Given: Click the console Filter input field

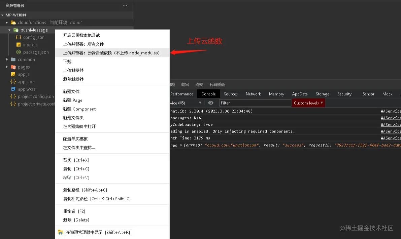Looking at the screenshot, I should pos(255,103).
